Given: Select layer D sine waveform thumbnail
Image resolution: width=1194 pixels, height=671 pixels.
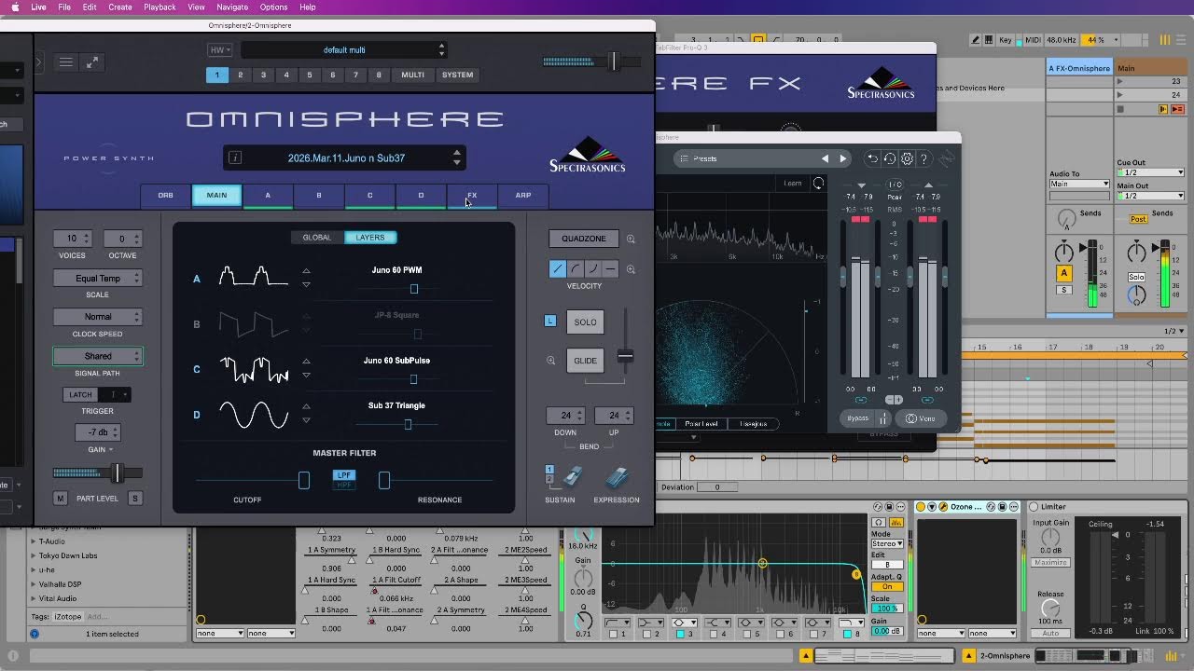Looking at the screenshot, I should click(254, 415).
